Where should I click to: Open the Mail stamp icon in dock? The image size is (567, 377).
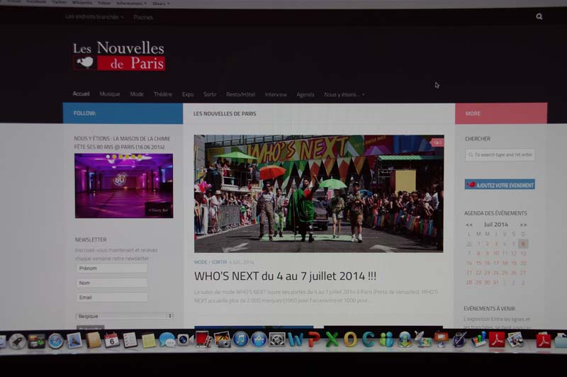point(74,340)
